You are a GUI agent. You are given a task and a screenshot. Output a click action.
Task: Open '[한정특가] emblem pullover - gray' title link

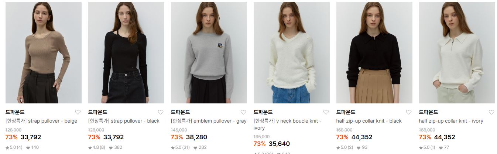(x=209, y=121)
